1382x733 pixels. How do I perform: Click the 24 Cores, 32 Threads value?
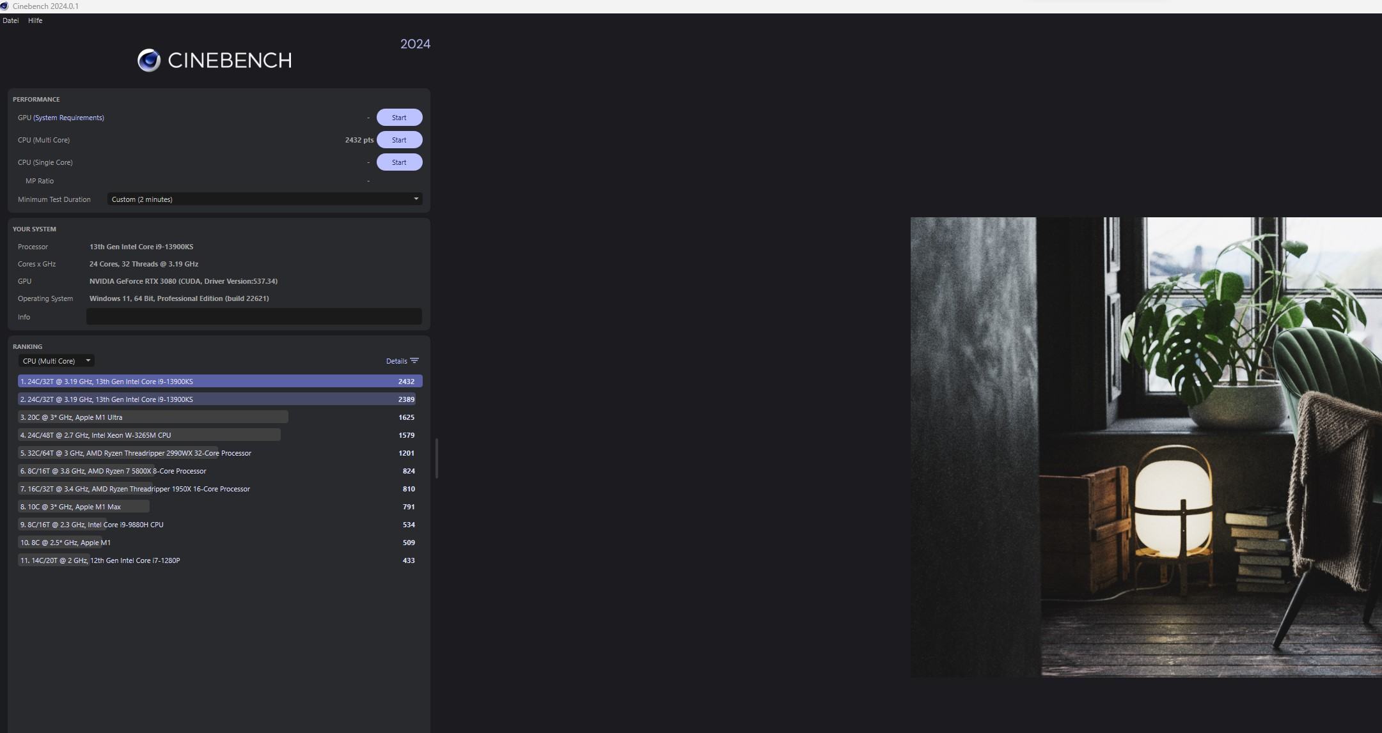(144, 264)
